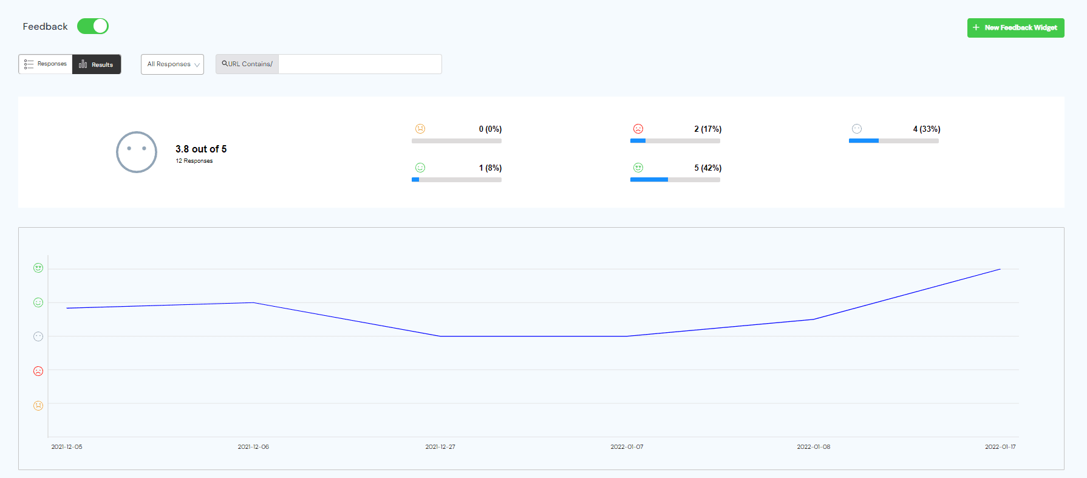Click the 2022-01-07 date label
The image size is (1087, 478).
pos(627,447)
